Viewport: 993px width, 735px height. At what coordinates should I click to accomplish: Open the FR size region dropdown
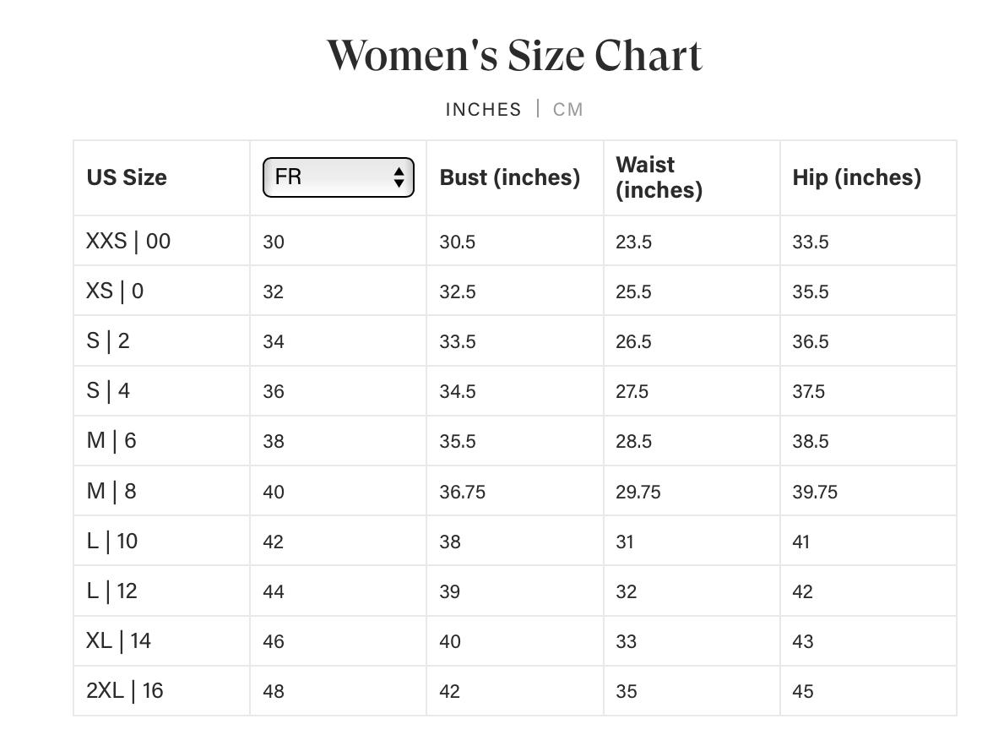click(x=337, y=177)
